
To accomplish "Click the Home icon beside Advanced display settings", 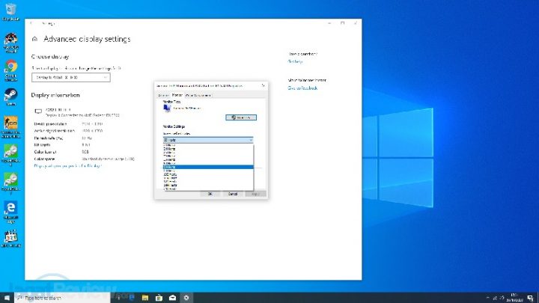I will click(x=34, y=39).
